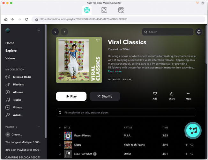Go to Home in sidebar
This screenshot has height=160, width=208.
pyautogui.click(x=10, y=43)
